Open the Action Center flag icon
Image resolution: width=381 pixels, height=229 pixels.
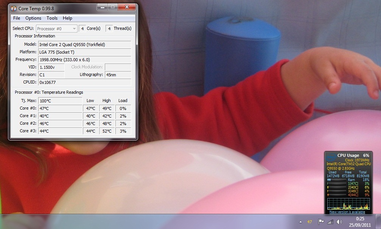point(321,222)
